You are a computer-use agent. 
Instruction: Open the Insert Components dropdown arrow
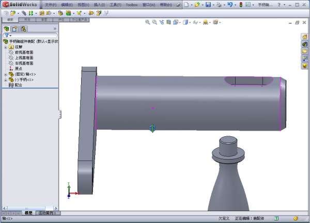click(x=18, y=13)
